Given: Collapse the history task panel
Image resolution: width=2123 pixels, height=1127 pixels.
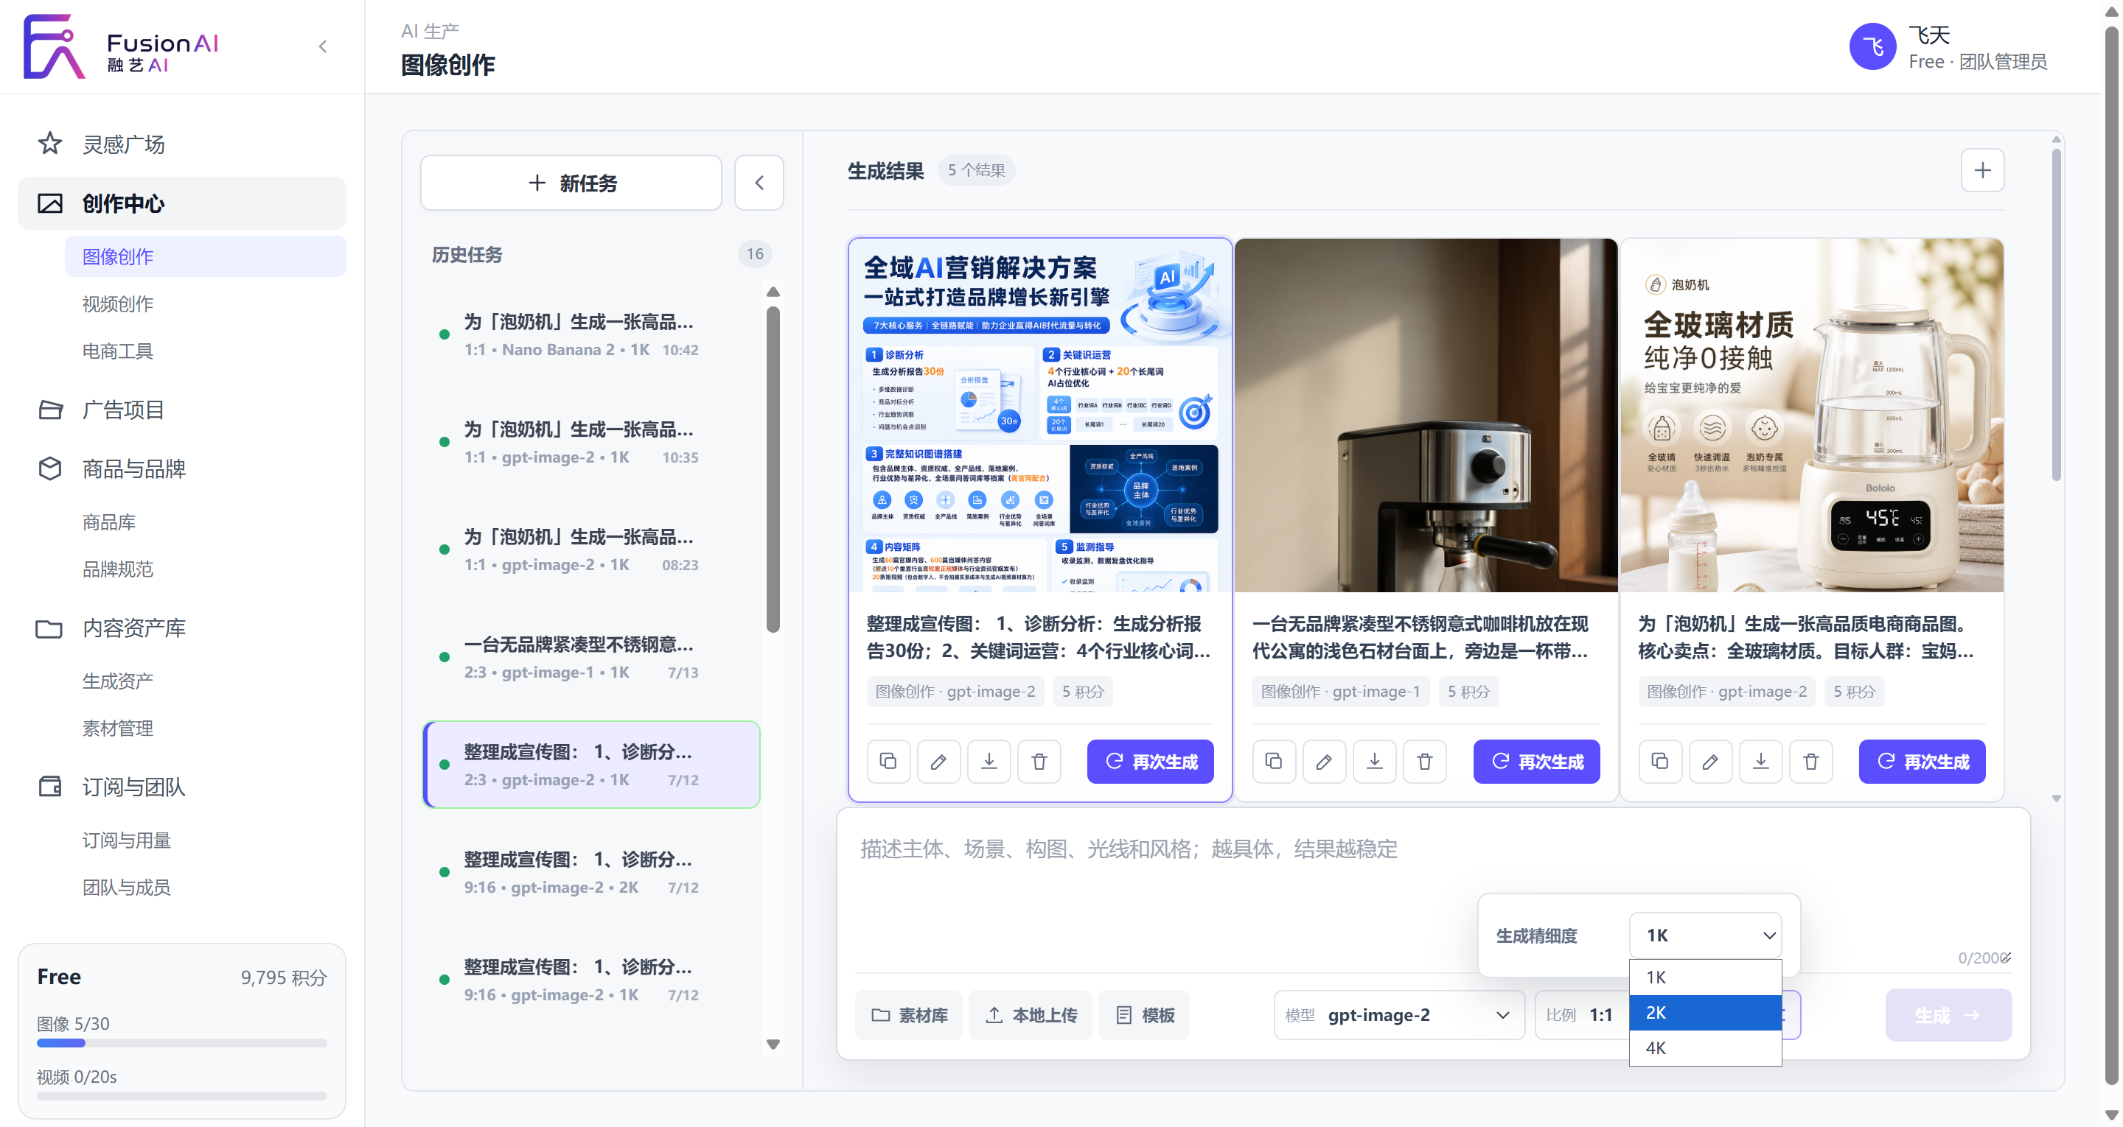Looking at the screenshot, I should [759, 183].
